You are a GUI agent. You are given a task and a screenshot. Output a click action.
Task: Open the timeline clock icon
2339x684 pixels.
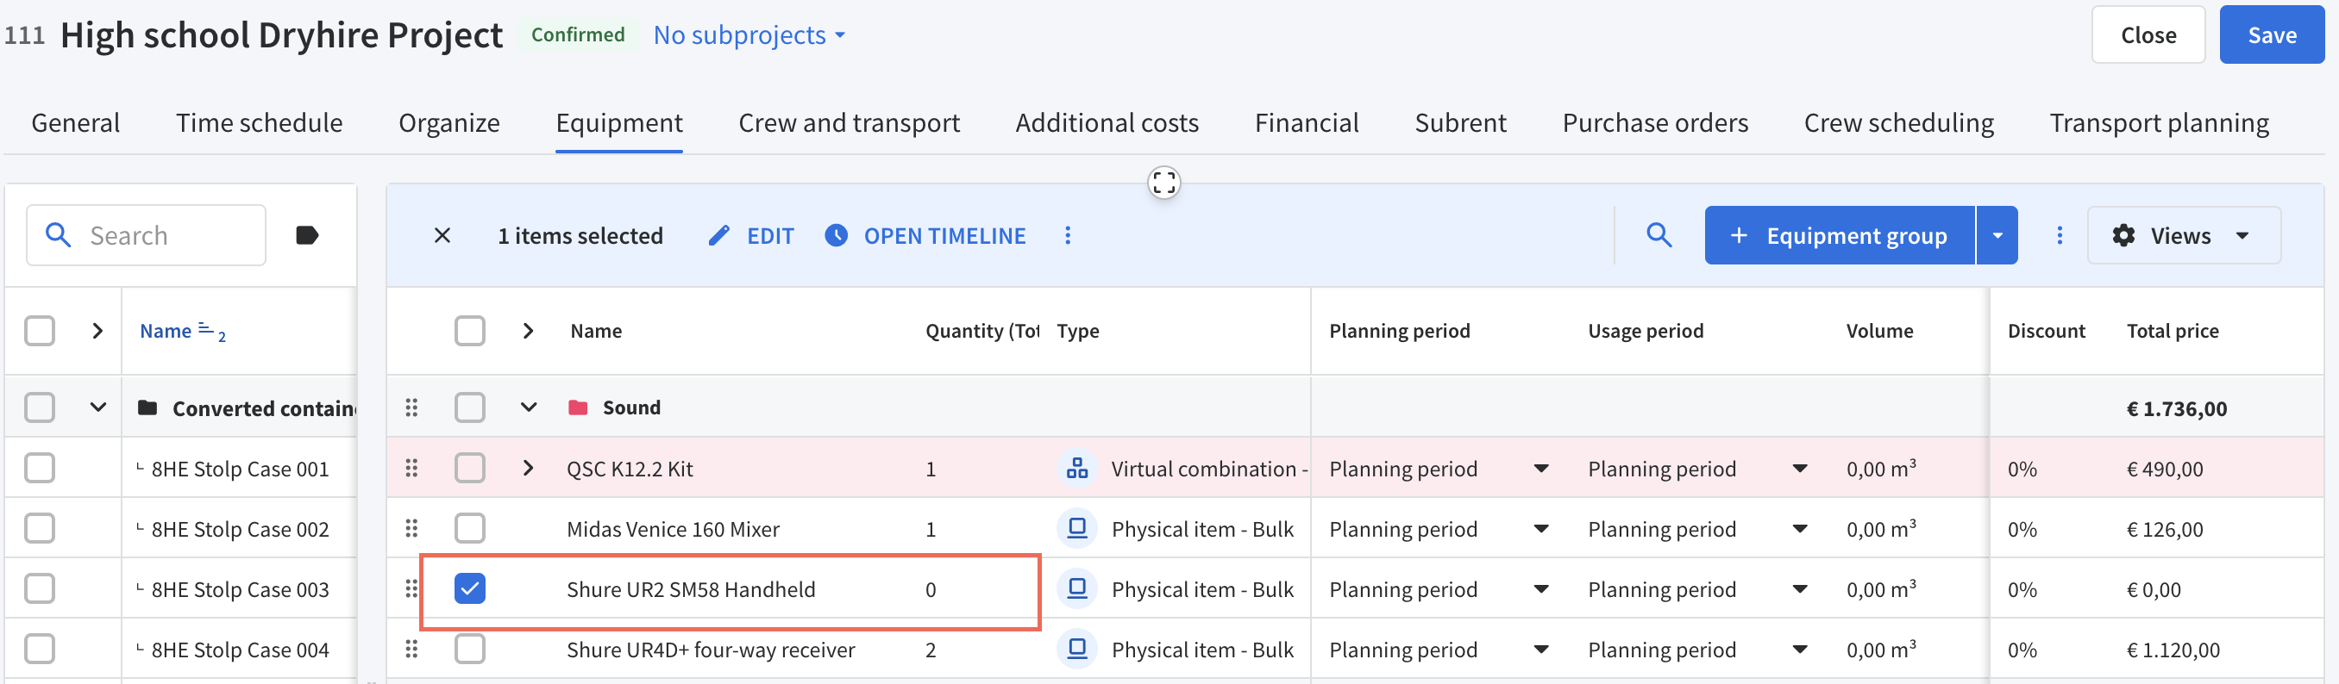(836, 236)
